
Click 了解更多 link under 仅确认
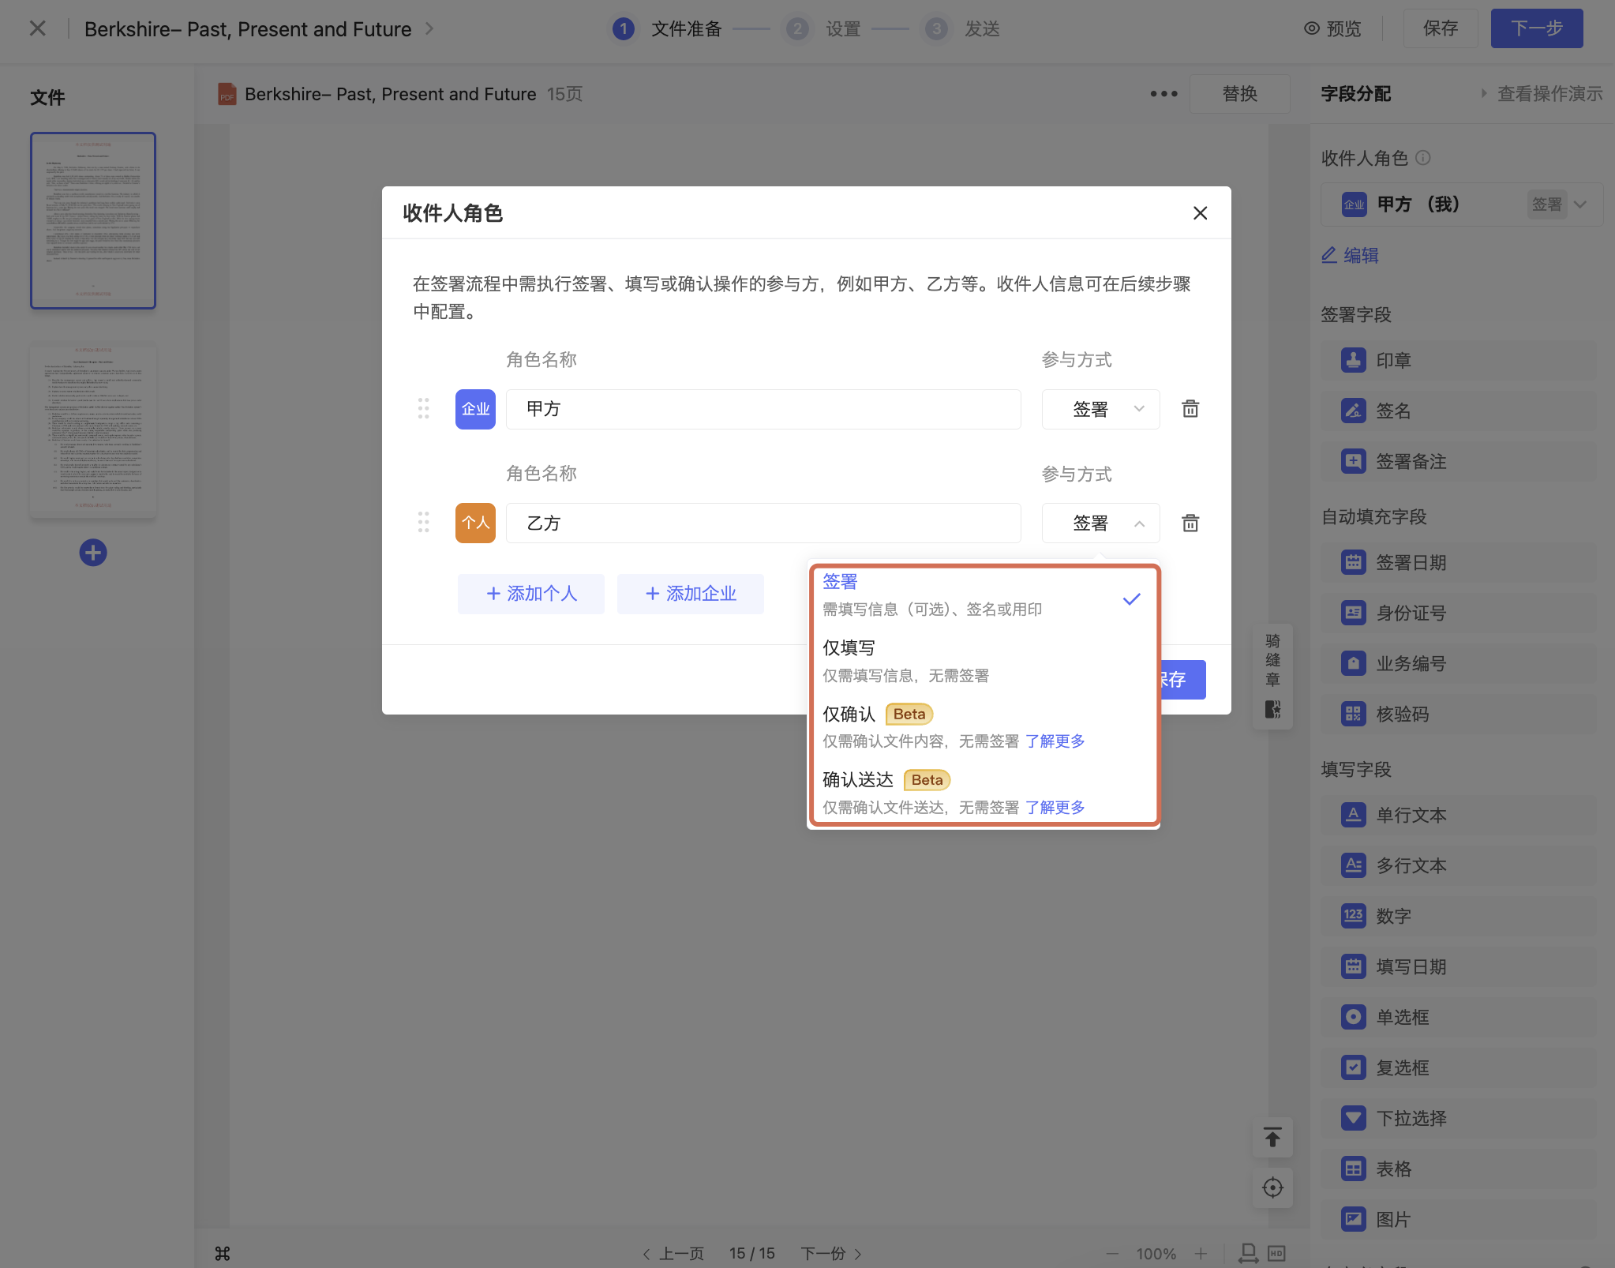coord(1055,741)
